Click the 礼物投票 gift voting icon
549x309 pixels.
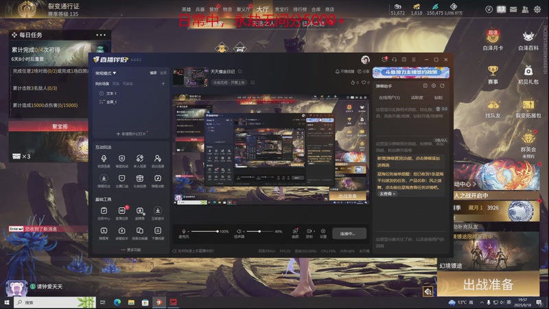point(139,179)
